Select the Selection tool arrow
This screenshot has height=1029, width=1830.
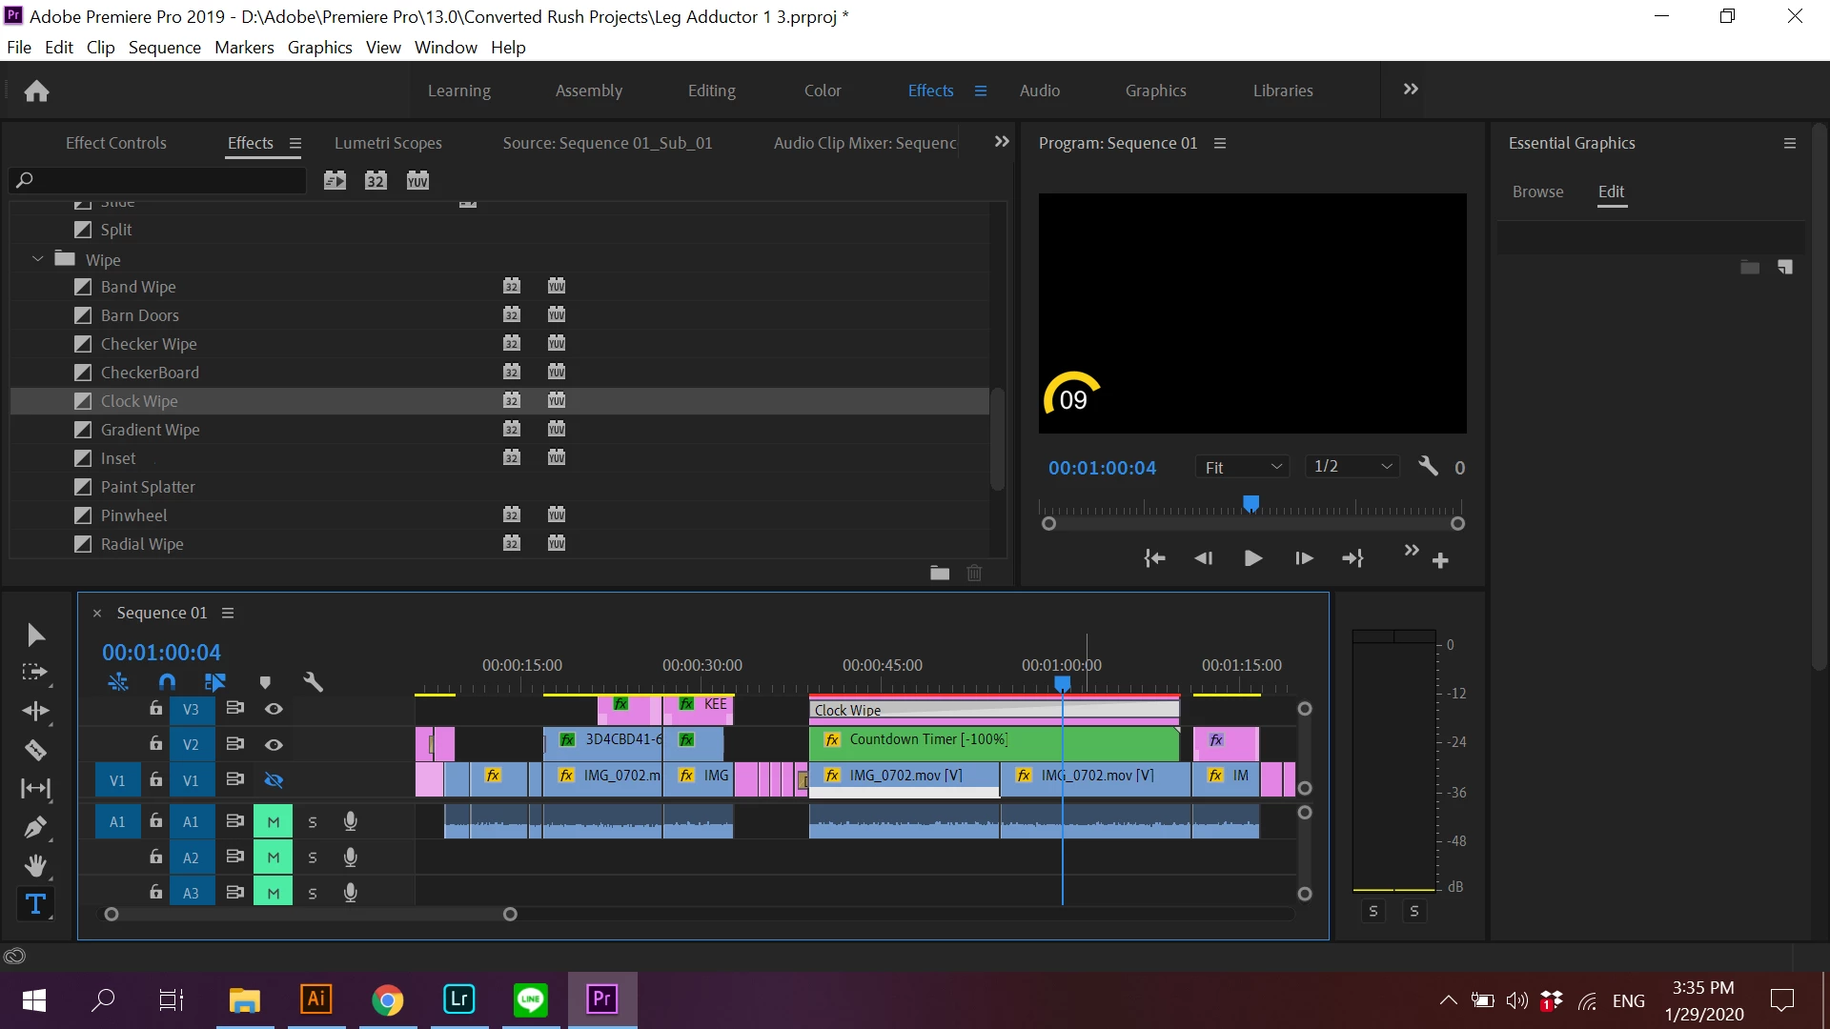(35, 635)
